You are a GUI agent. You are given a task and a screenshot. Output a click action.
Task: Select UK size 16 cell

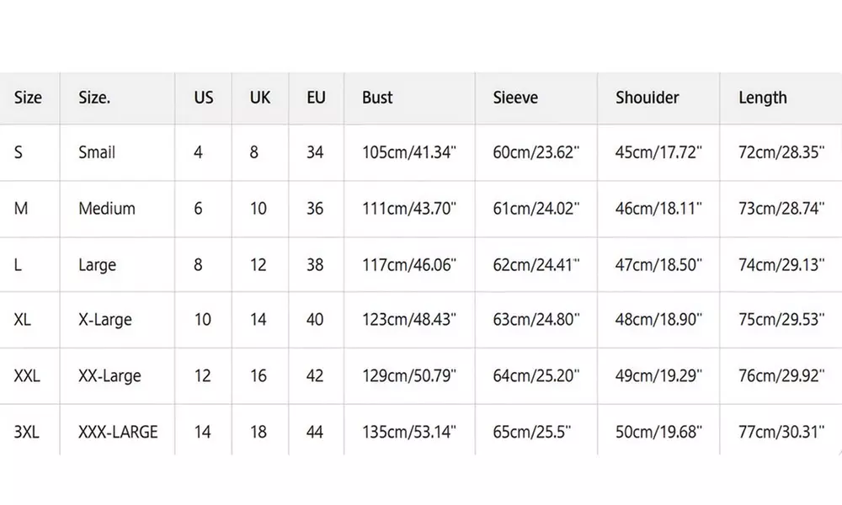click(x=258, y=375)
